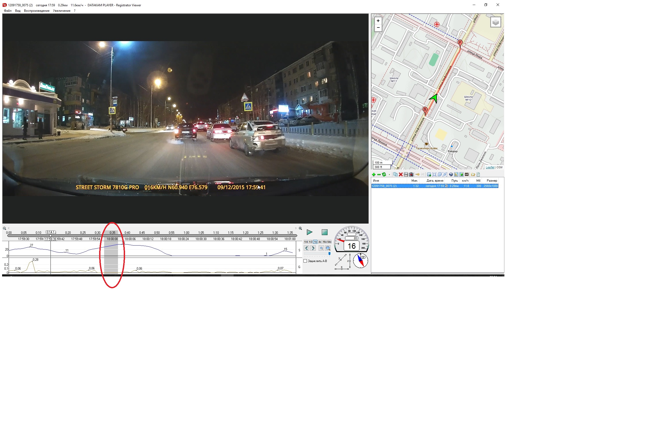This screenshot has width=654, height=433.
Task: Click the red X delete icon
Action: tap(401, 175)
